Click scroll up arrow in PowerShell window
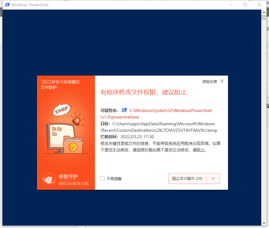Image resolution: width=269 pixels, height=228 pixels. coord(264,12)
